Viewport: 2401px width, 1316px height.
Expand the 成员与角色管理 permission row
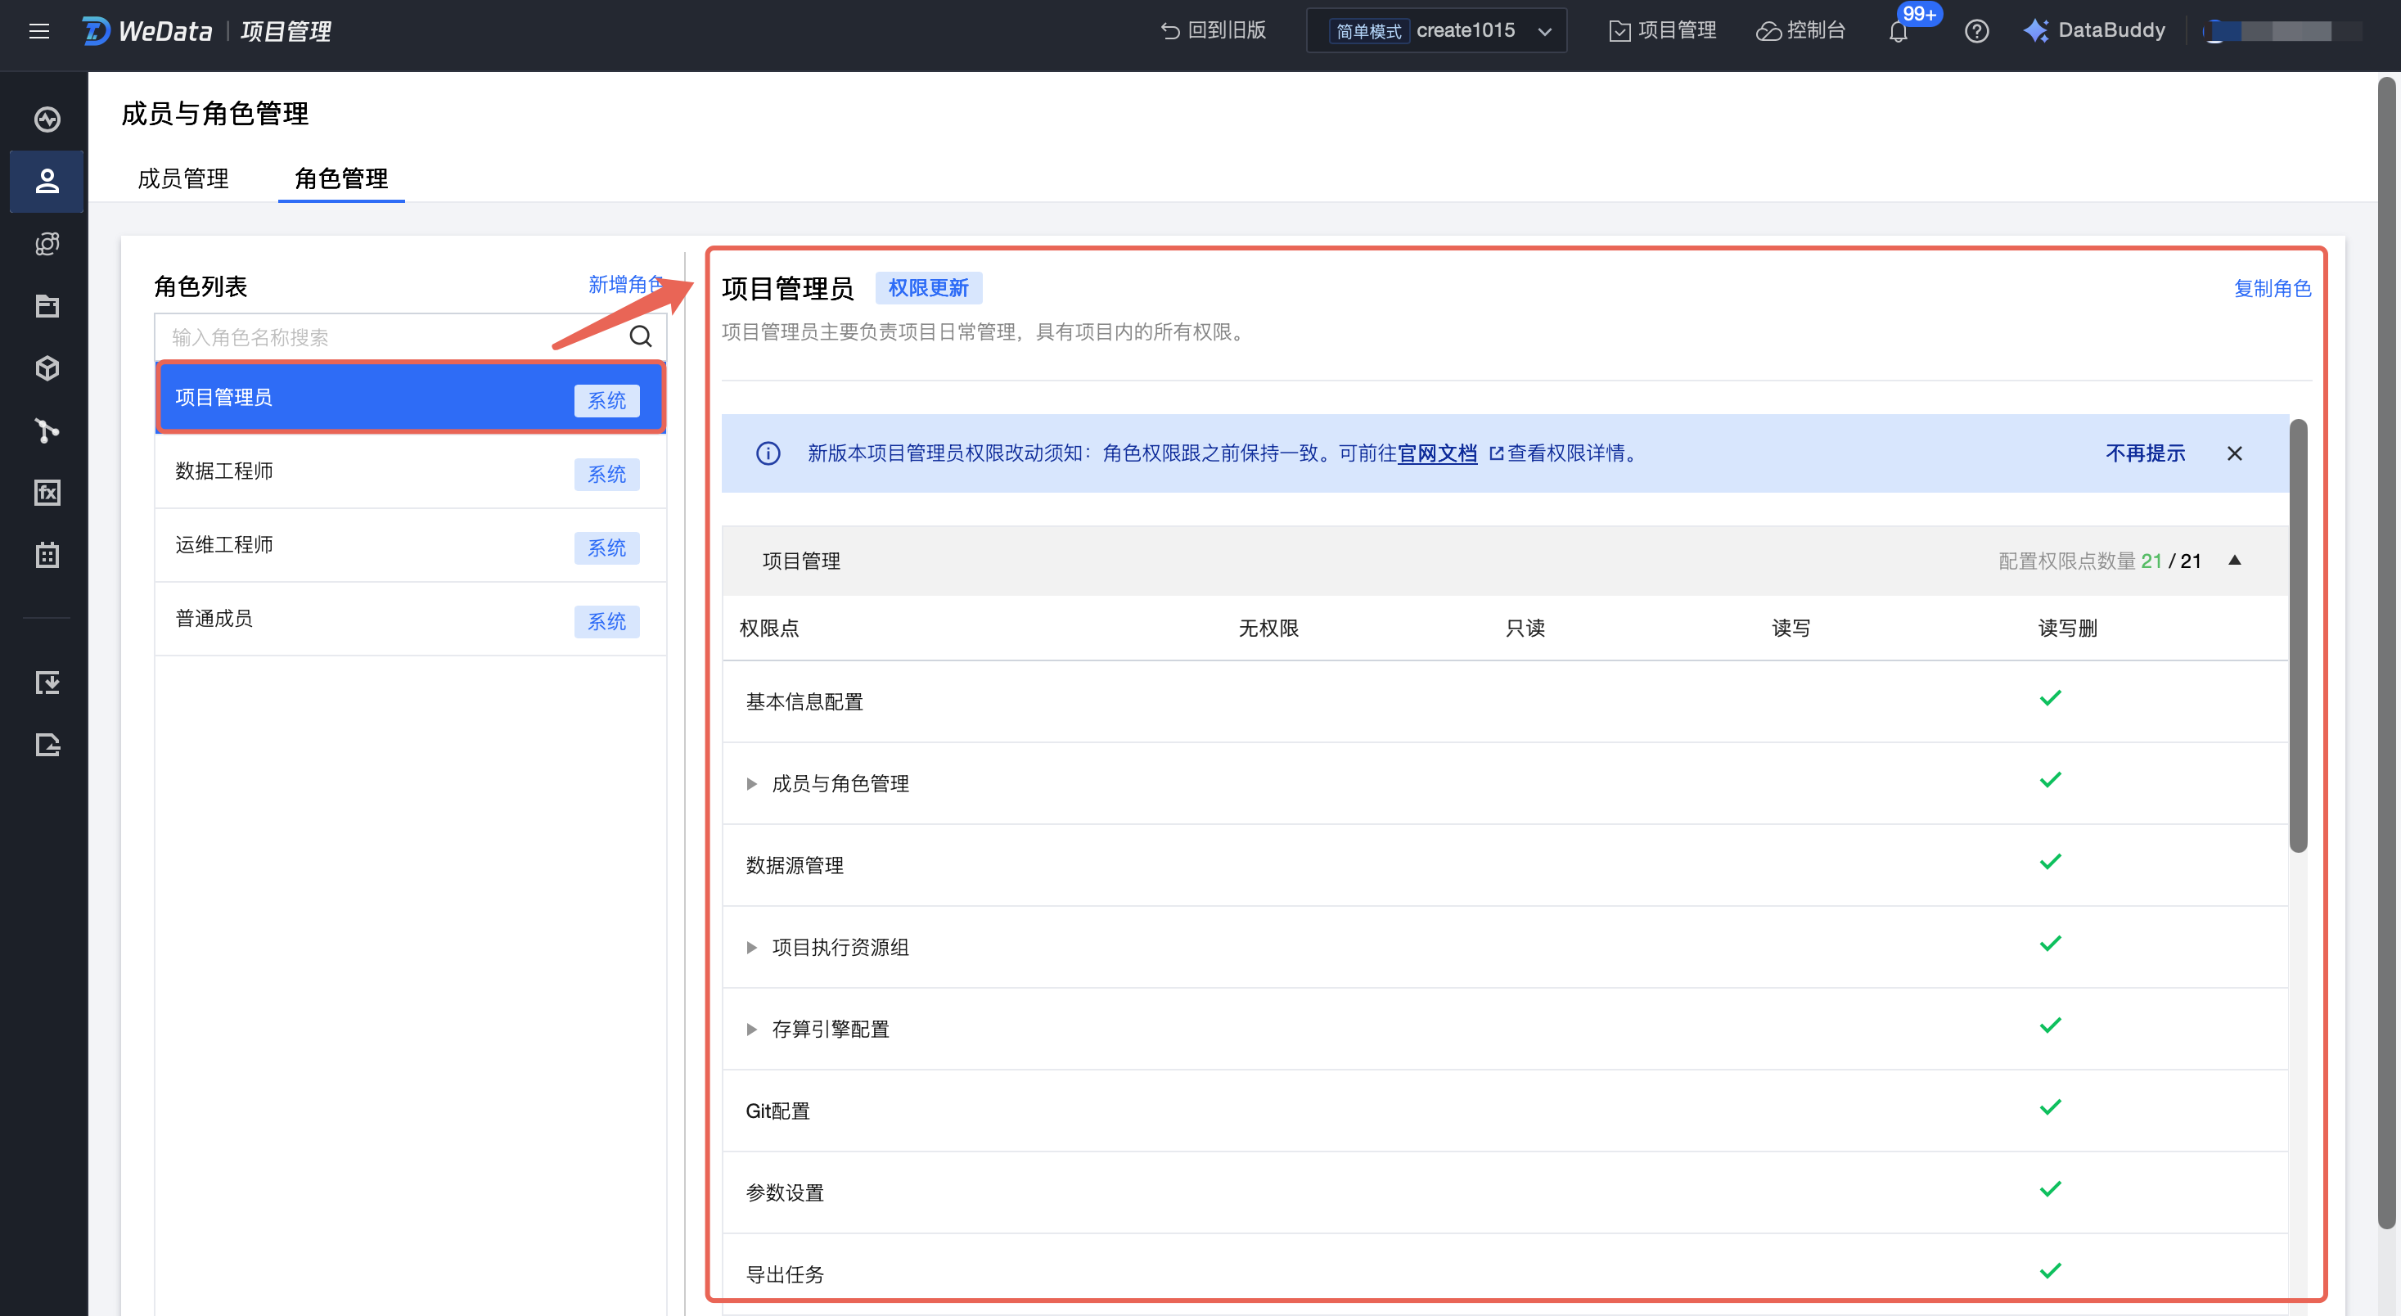[751, 784]
